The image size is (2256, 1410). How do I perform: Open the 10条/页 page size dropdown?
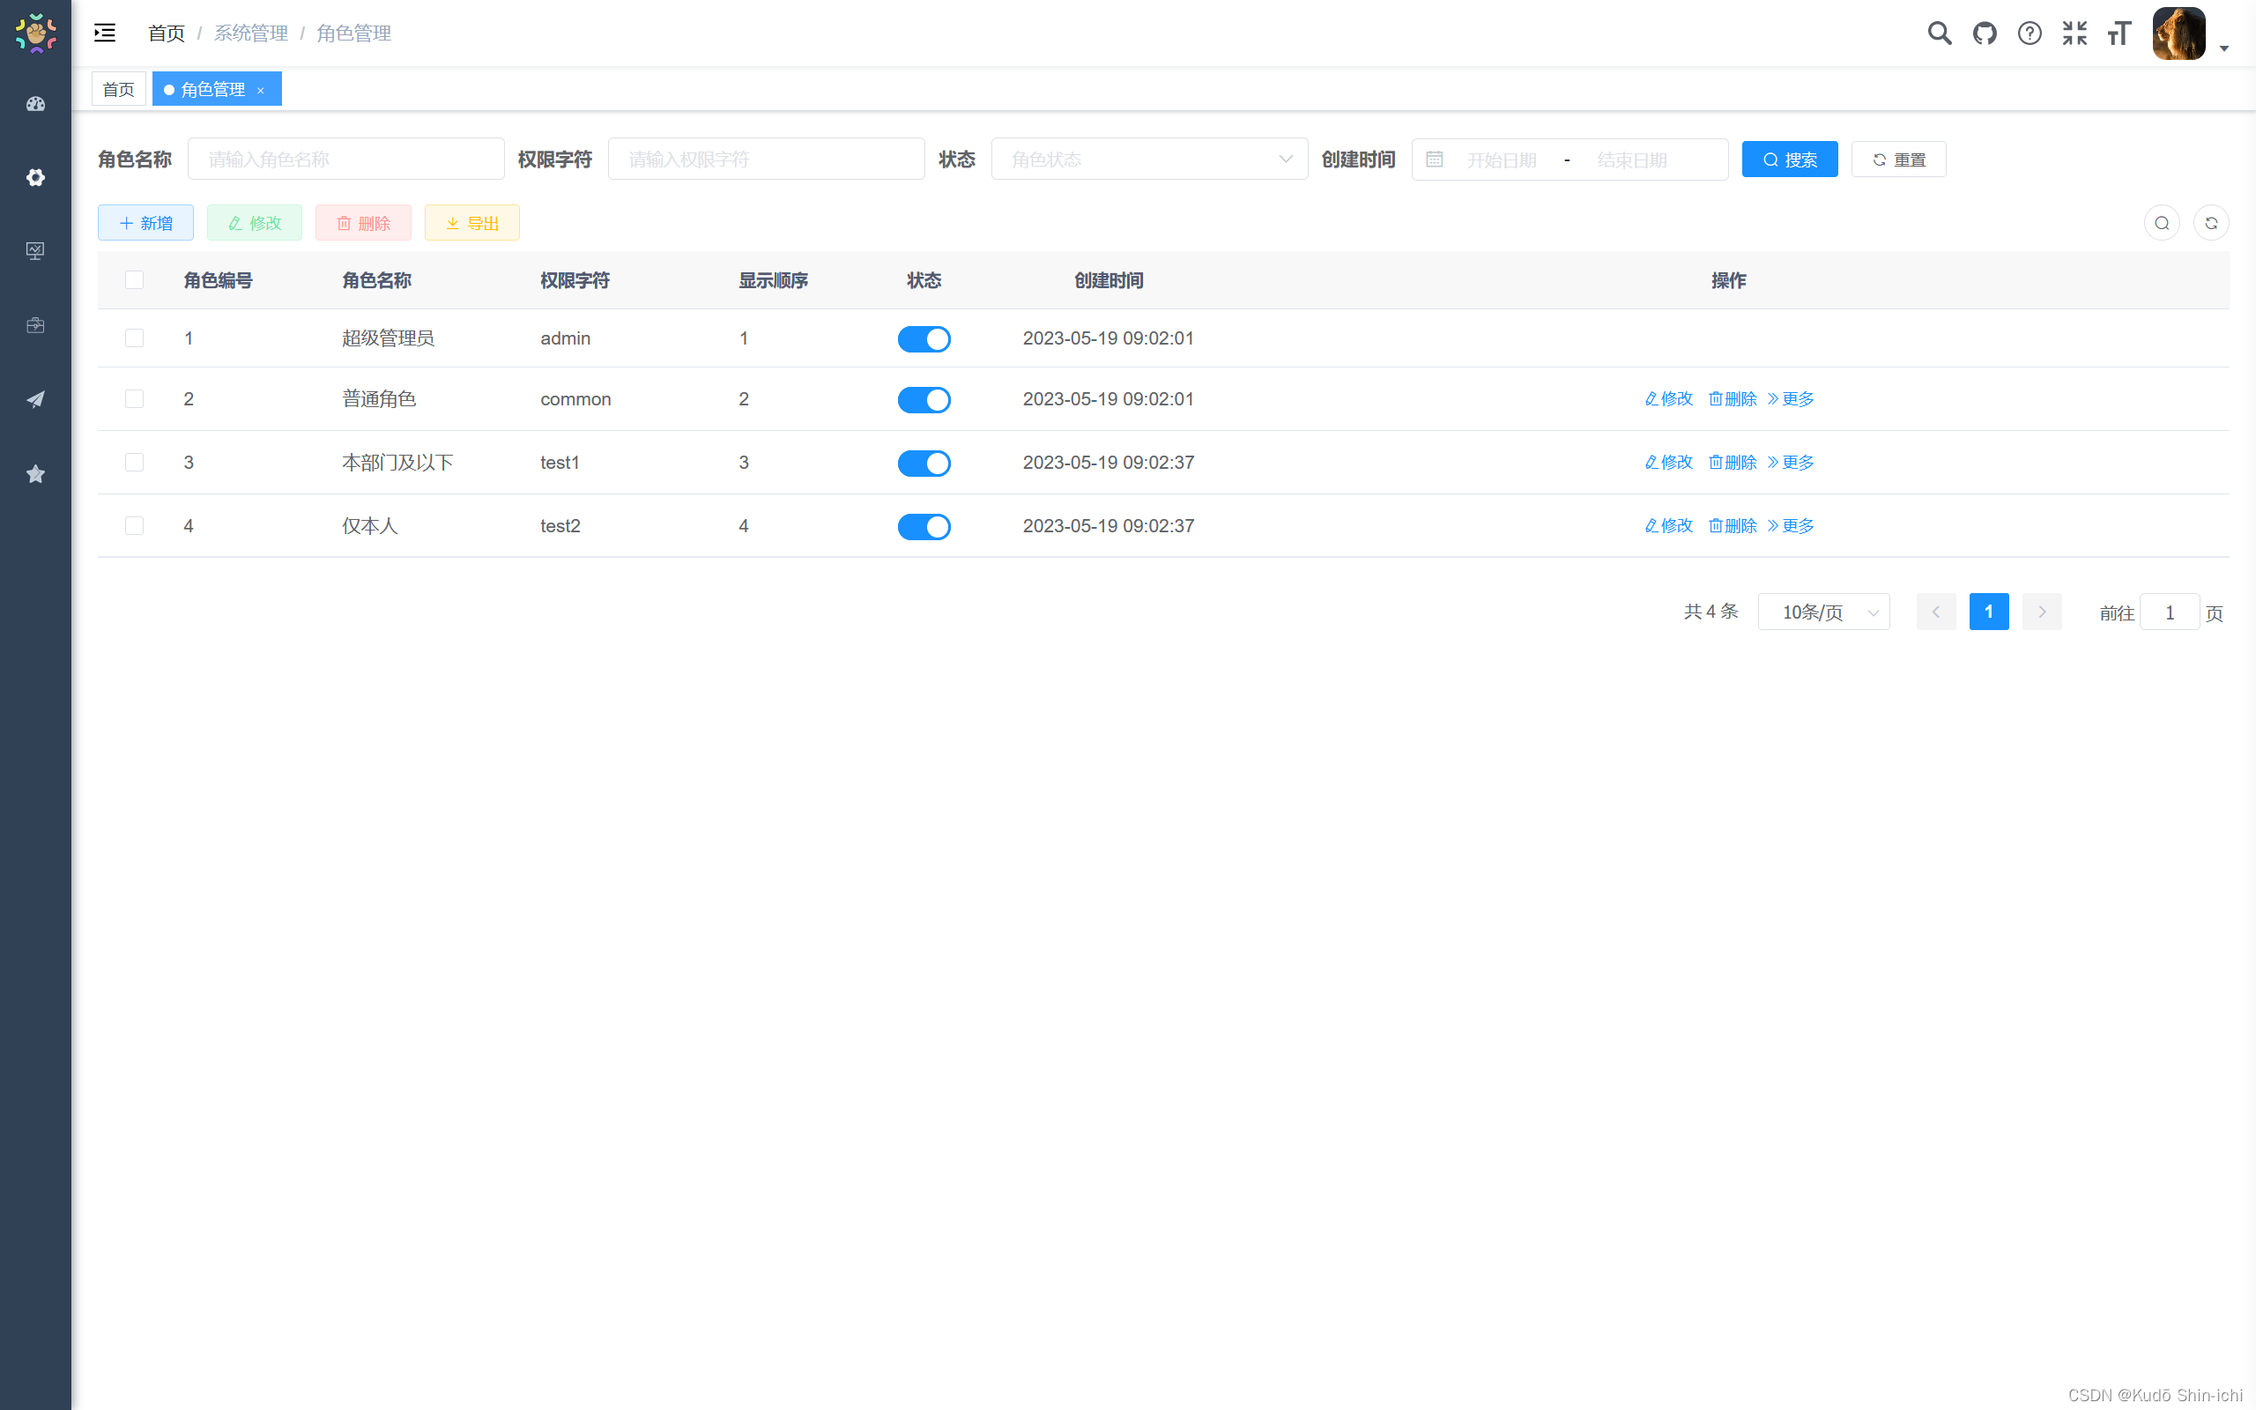click(1824, 612)
